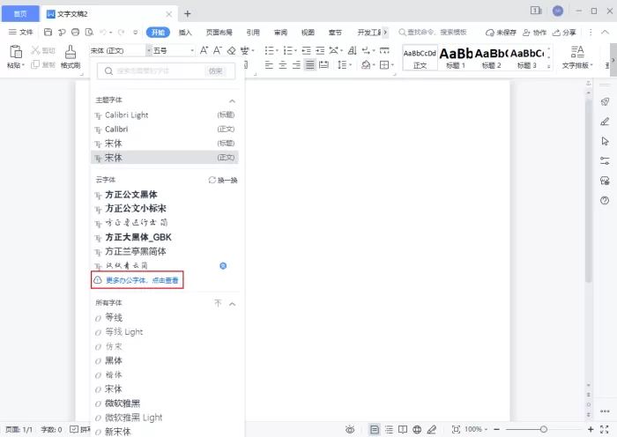
Task: Click the bulleted list icon
Action: (269, 50)
